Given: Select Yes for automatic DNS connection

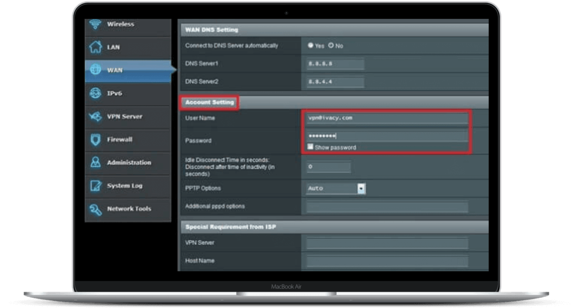Looking at the screenshot, I should pyautogui.click(x=311, y=45).
